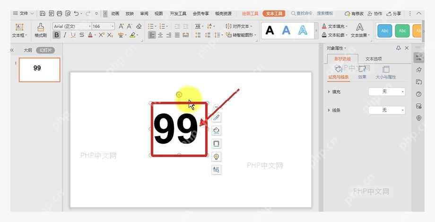
Task: Open the Text Effects (文本效果) menu
Action: 360,31
